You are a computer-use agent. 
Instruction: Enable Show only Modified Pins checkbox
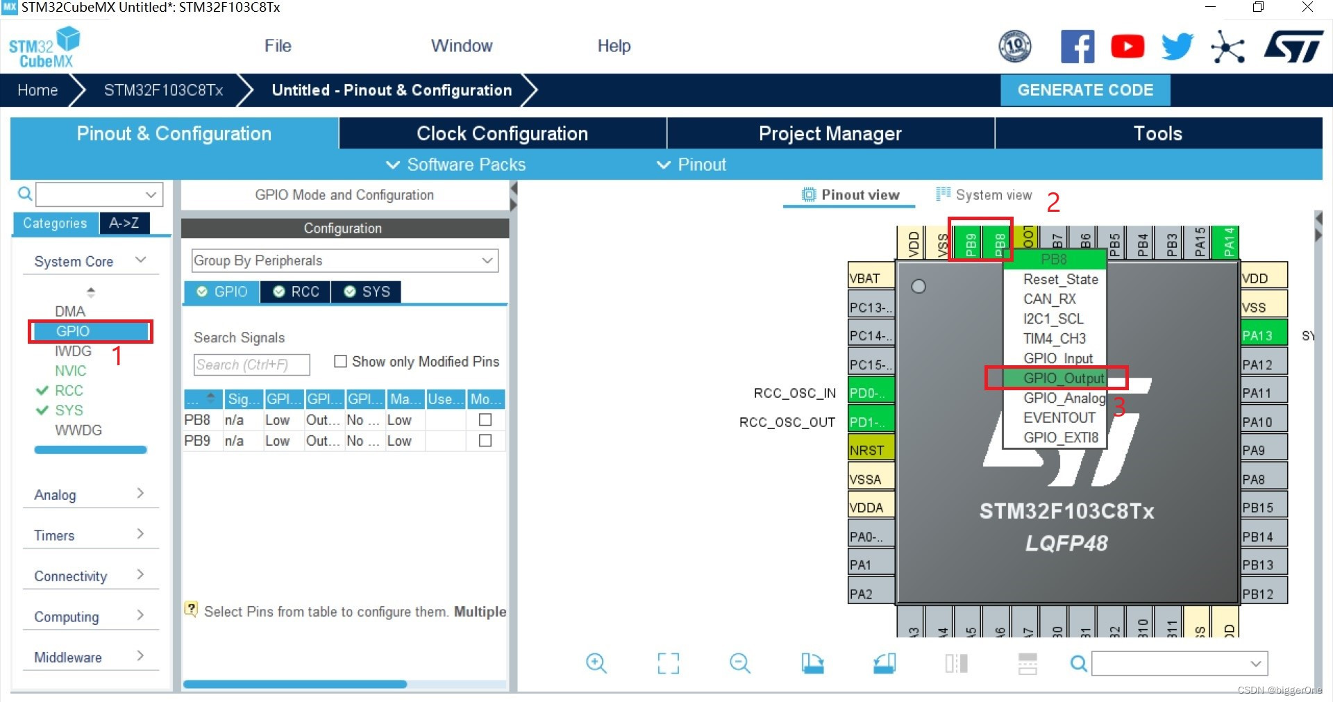[x=340, y=361]
